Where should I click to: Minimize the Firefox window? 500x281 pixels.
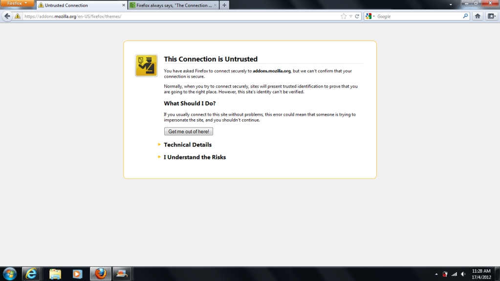[466, 3]
